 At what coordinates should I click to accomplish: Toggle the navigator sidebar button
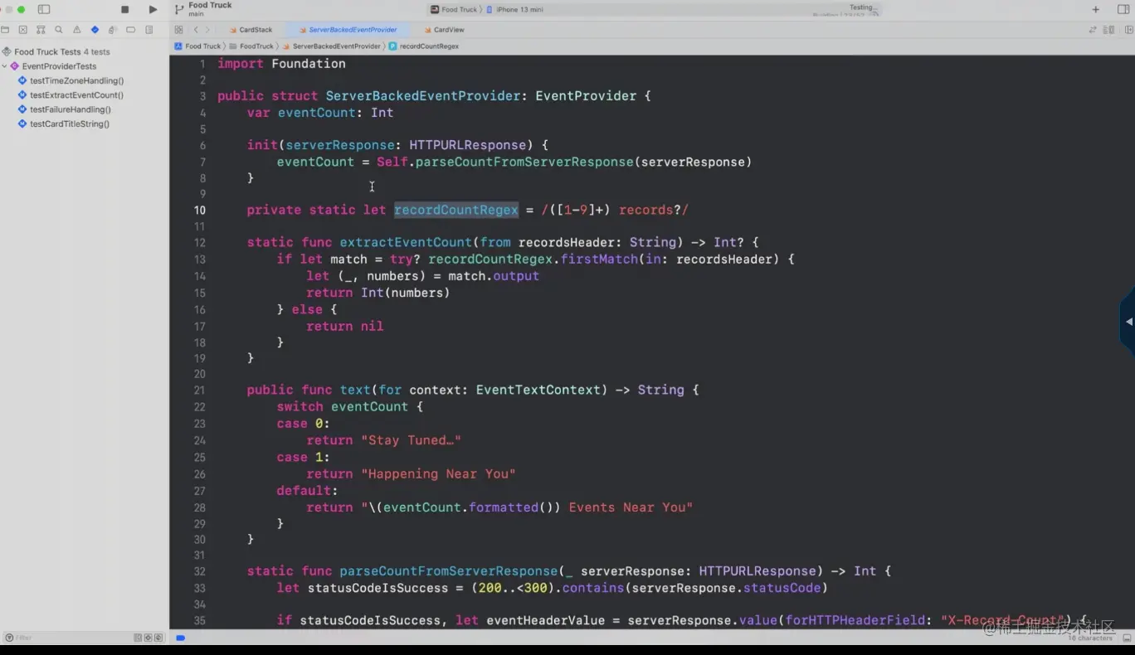(x=44, y=9)
